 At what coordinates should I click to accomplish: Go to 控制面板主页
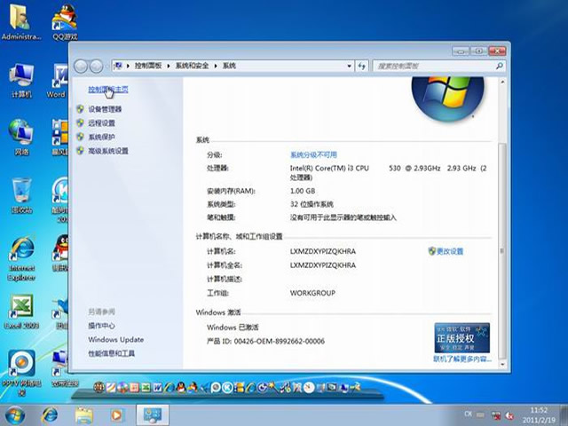(x=107, y=90)
